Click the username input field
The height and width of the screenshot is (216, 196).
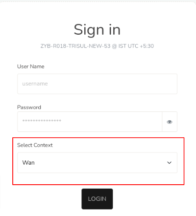tap(97, 84)
